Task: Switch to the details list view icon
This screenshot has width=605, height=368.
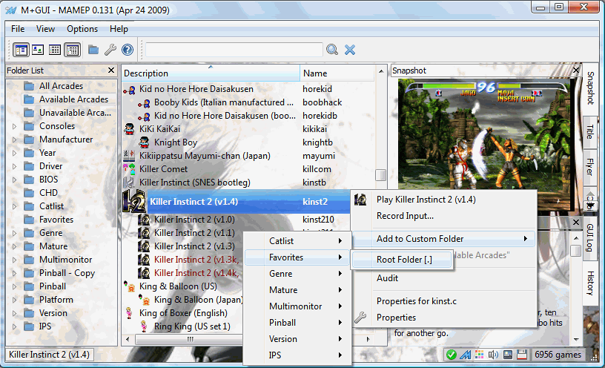Action: pyautogui.click(x=55, y=50)
